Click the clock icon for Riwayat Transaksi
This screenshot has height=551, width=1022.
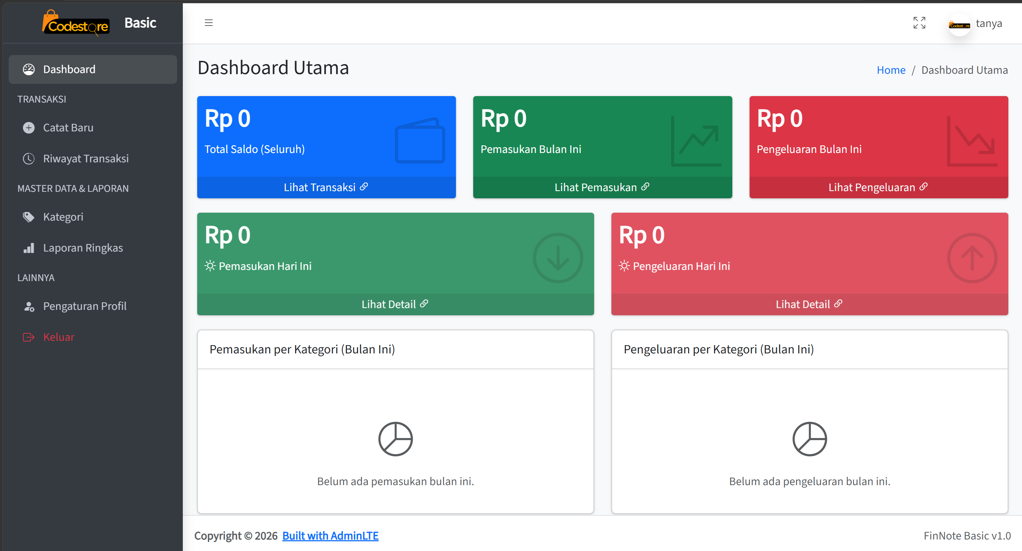coord(29,158)
